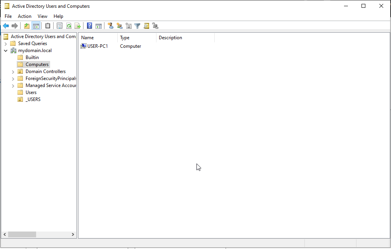391x249 pixels.
Task: Click the tree pane left scroll arrow
Action: point(5,235)
